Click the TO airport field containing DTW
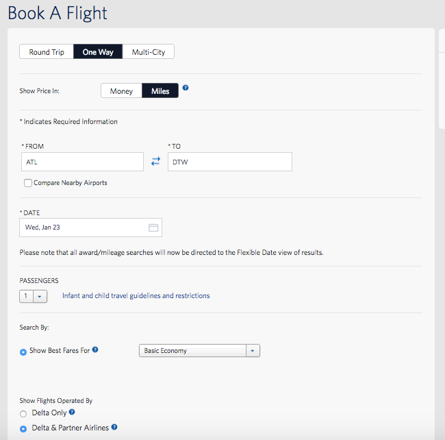This screenshot has height=440, width=445. (229, 162)
